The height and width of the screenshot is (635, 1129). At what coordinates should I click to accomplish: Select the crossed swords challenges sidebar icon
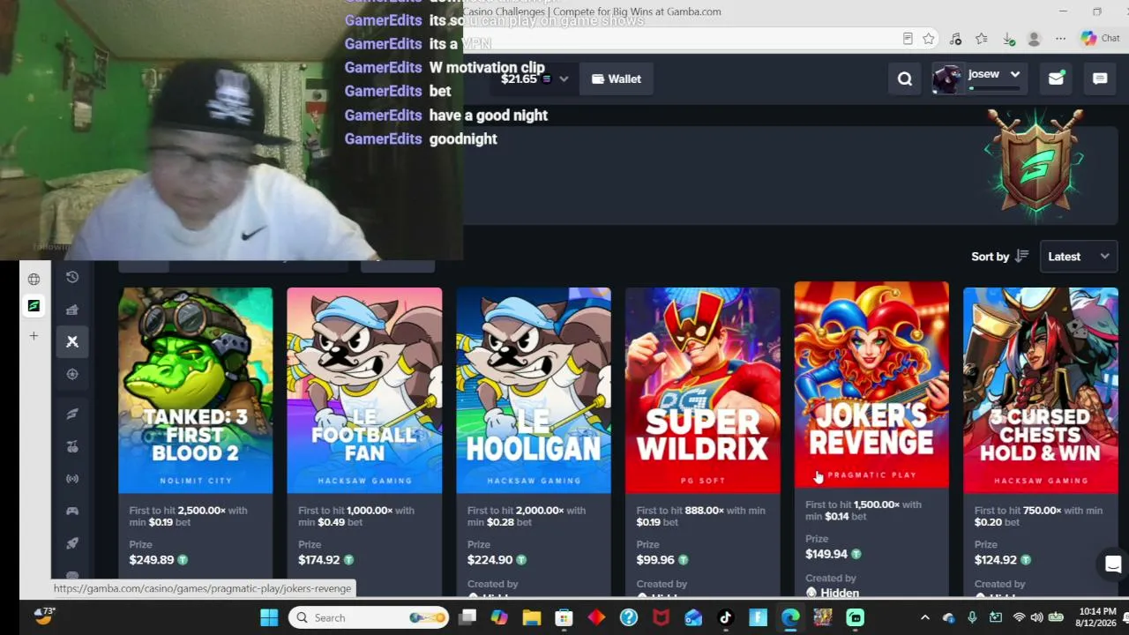pyautogui.click(x=72, y=341)
